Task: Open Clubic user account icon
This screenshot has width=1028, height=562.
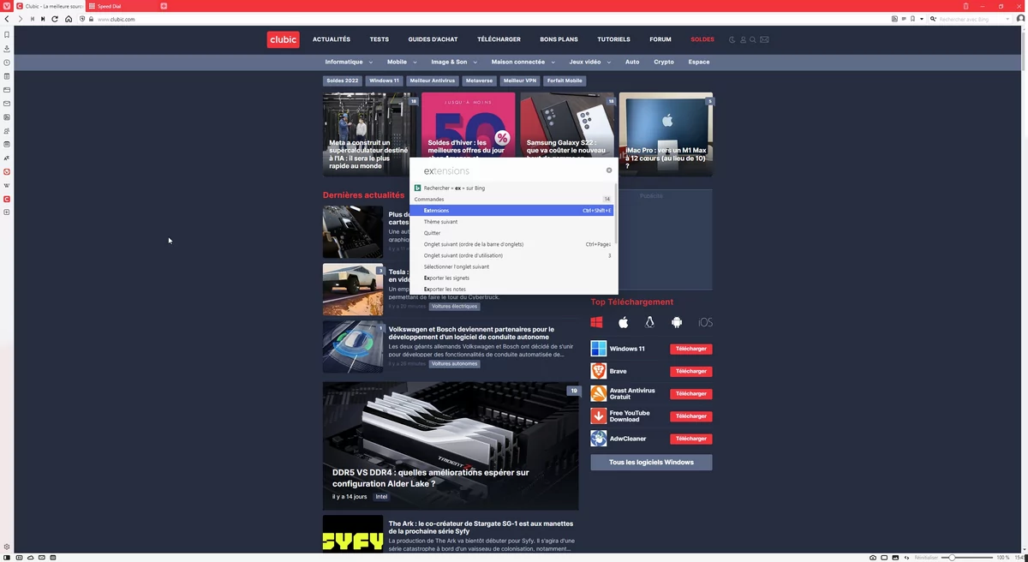Action: [x=743, y=39]
